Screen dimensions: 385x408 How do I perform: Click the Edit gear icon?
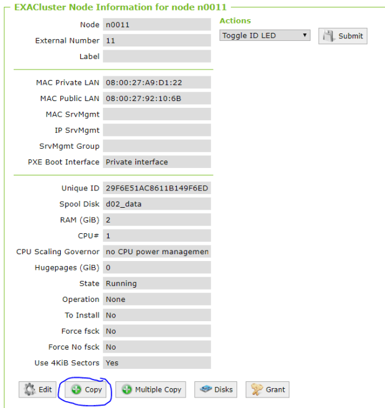click(30, 389)
